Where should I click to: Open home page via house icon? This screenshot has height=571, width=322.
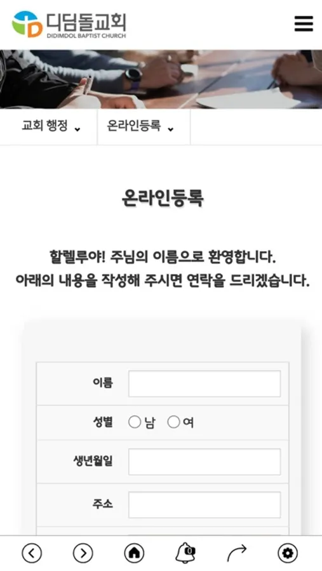[x=134, y=553]
